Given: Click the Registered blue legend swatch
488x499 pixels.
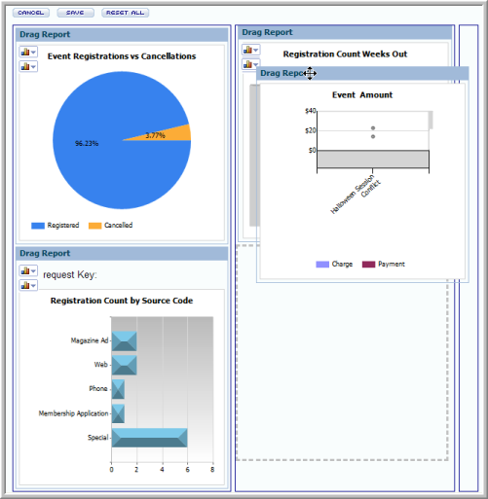Looking at the screenshot, I should pos(38,226).
